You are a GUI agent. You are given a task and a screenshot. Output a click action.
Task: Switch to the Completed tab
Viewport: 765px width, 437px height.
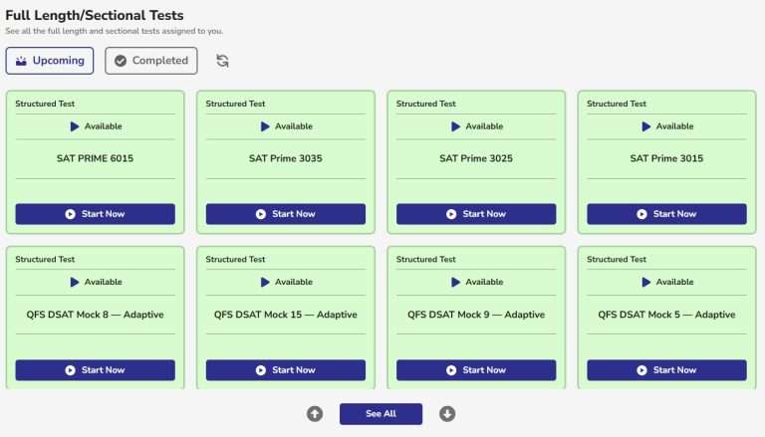point(151,61)
